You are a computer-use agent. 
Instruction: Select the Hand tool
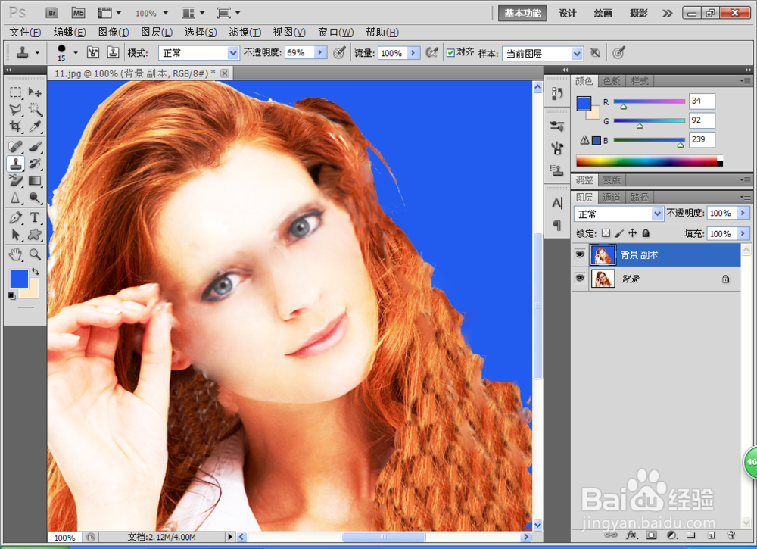(15, 254)
